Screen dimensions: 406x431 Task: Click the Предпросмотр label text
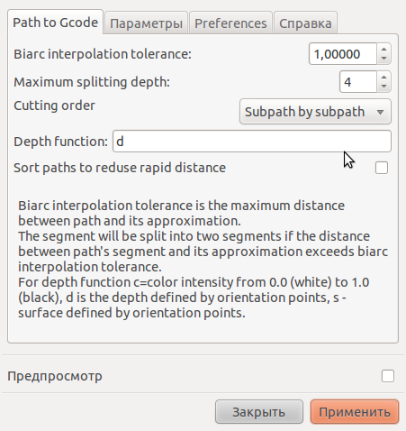click(55, 376)
